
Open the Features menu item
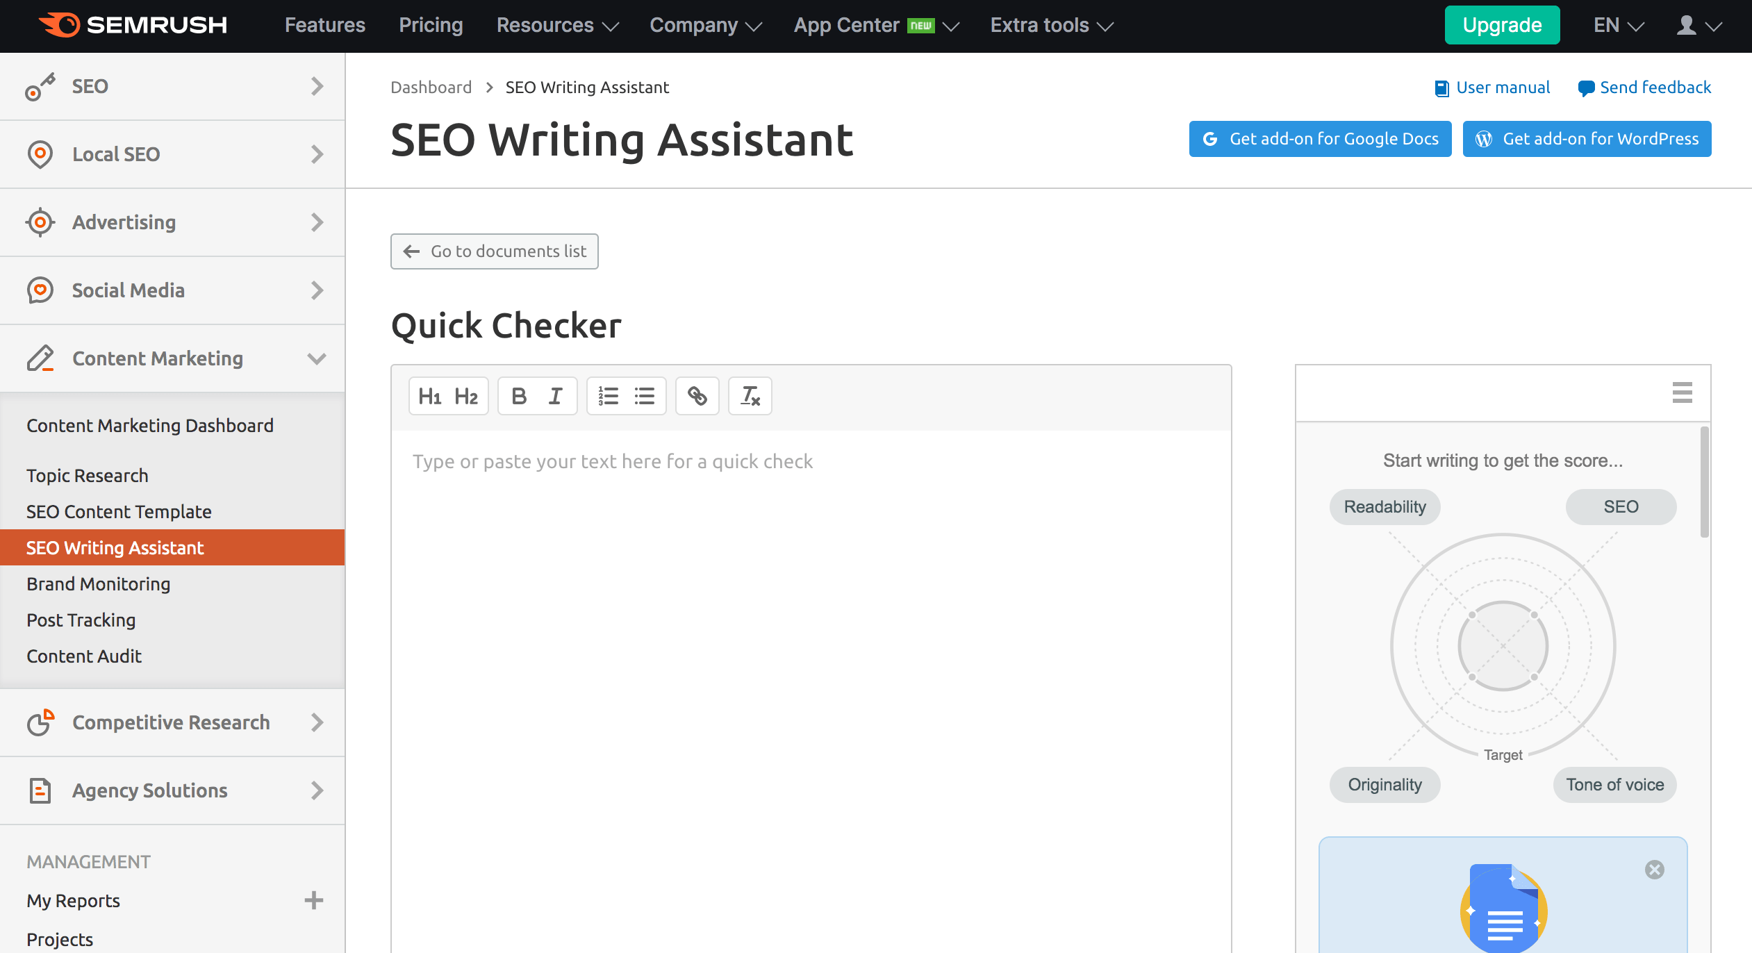point(324,26)
